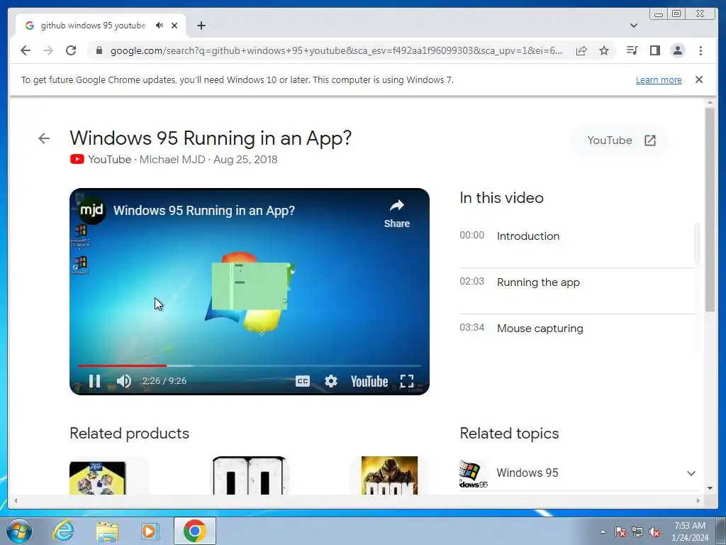The image size is (726, 545).
Task: Click the scroll down arrow of the page
Action: [710, 488]
